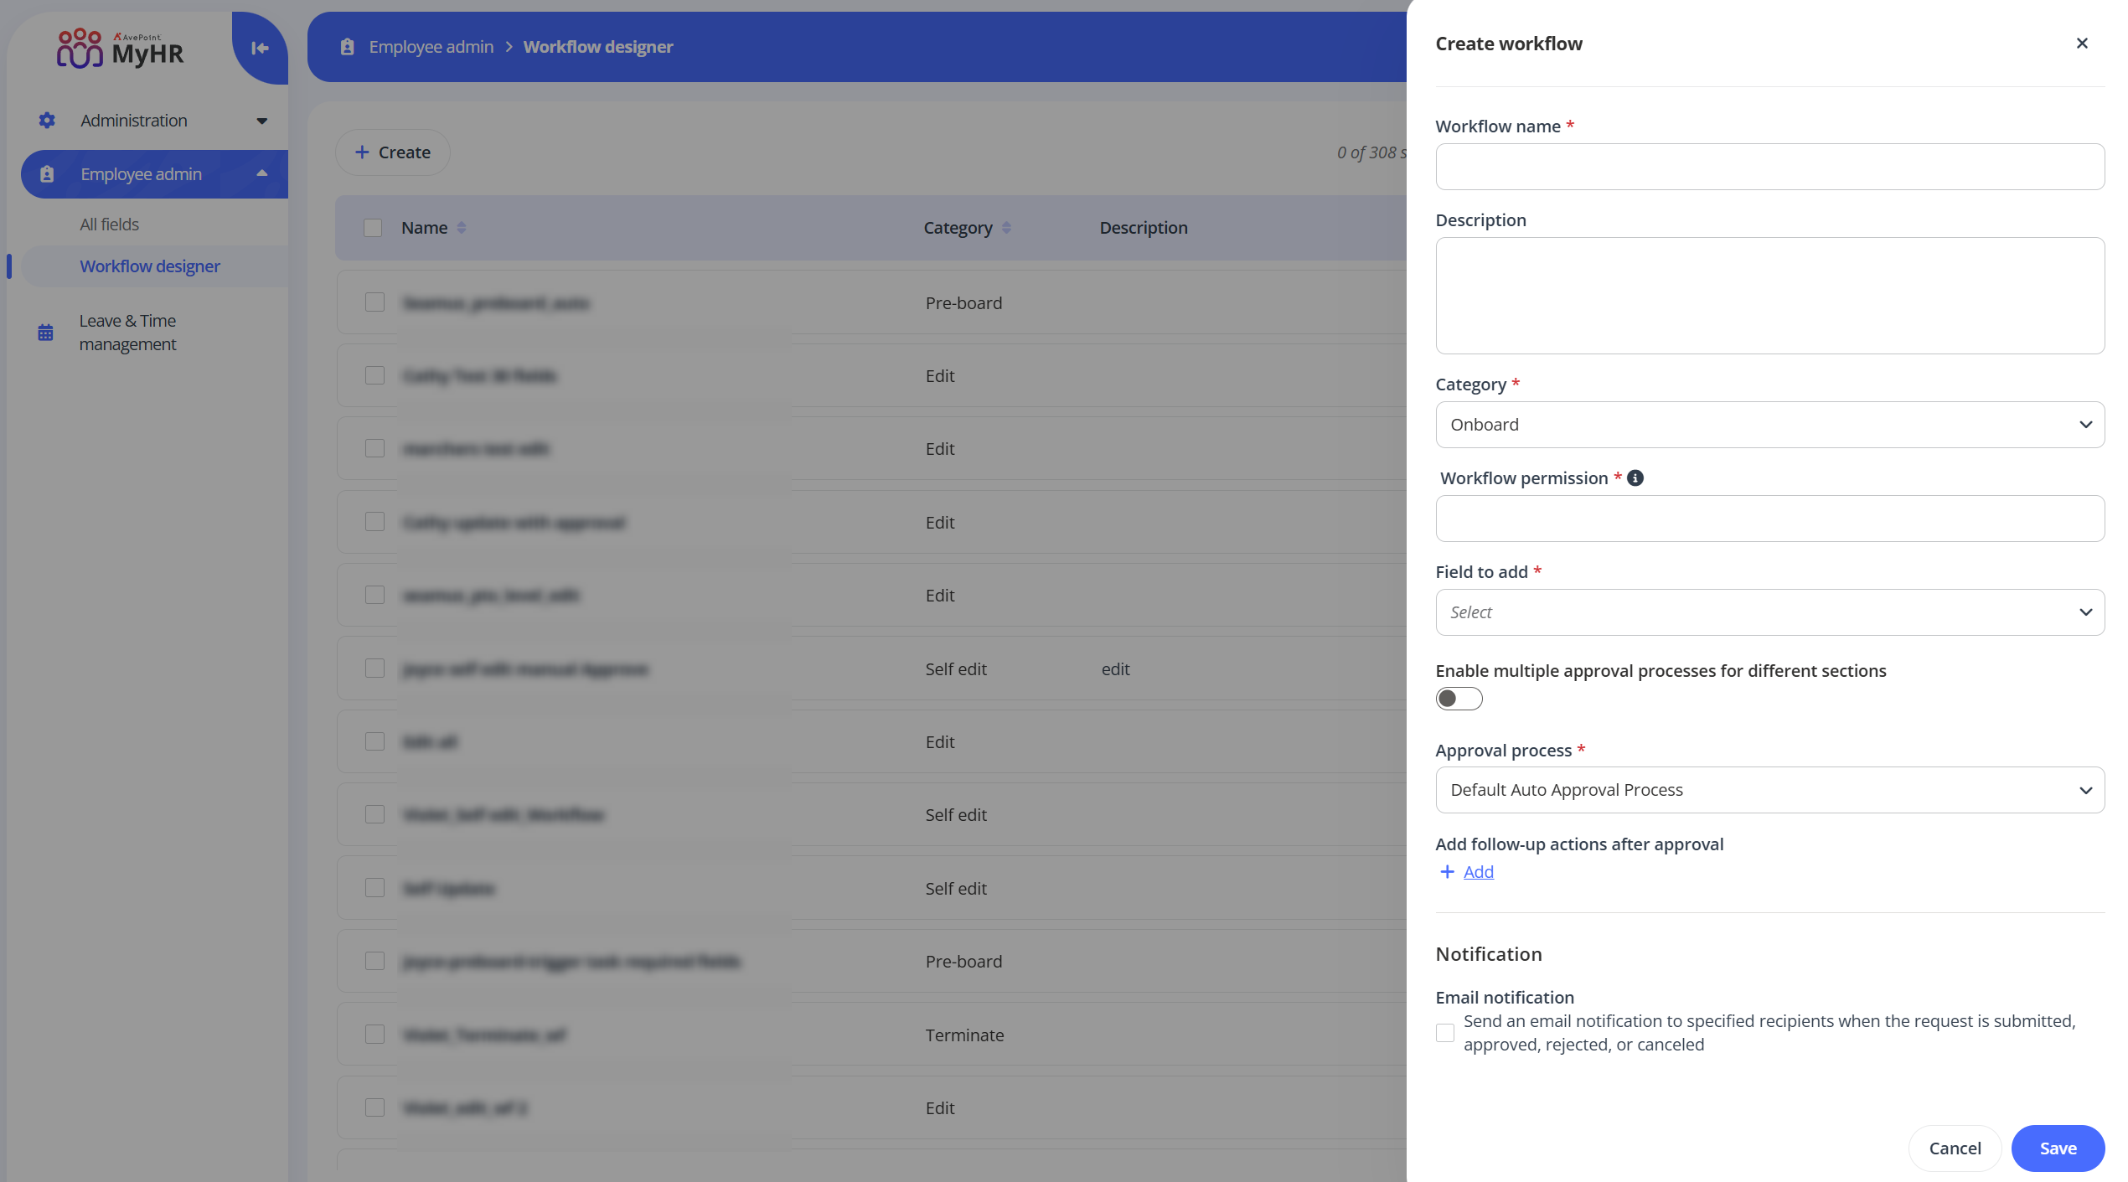The height and width of the screenshot is (1182, 2128).
Task: Open All fields menu item
Action: (110, 225)
